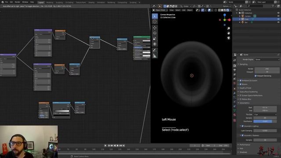The image size is (281, 158).
Task: Disable the Bloom checkbox
Action: (241, 84)
